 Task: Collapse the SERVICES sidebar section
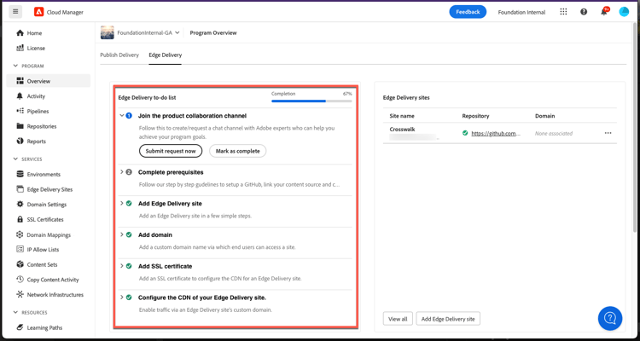(15, 159)
